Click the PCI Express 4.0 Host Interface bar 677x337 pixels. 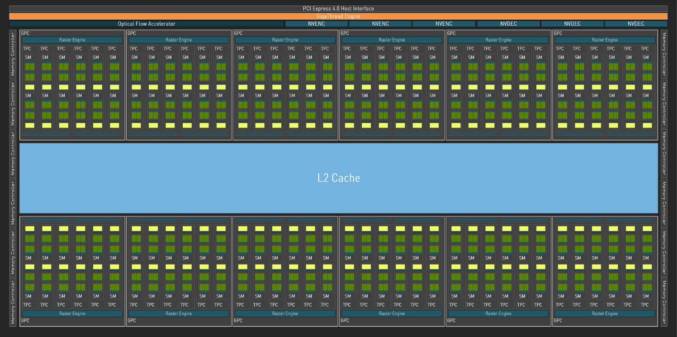(338, 9)
